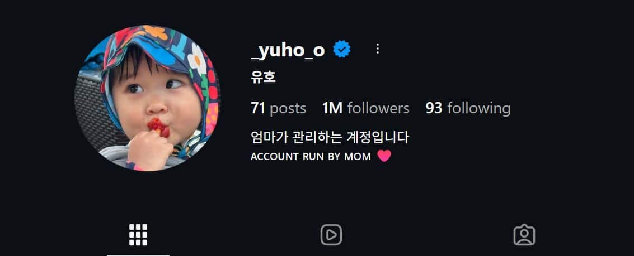The image size is (634, 256).
Task: Select the display name 유호
Action: [x=263, y=76]
